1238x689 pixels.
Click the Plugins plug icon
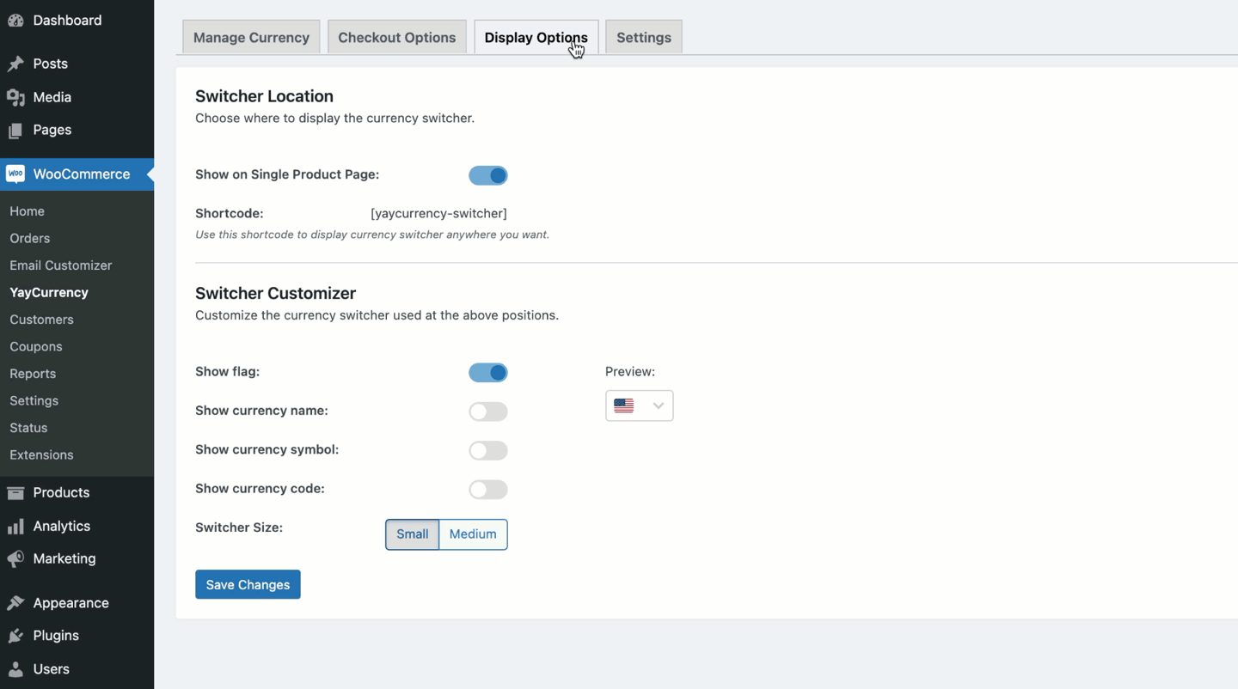pyautogui.click(x=15, y=635)
